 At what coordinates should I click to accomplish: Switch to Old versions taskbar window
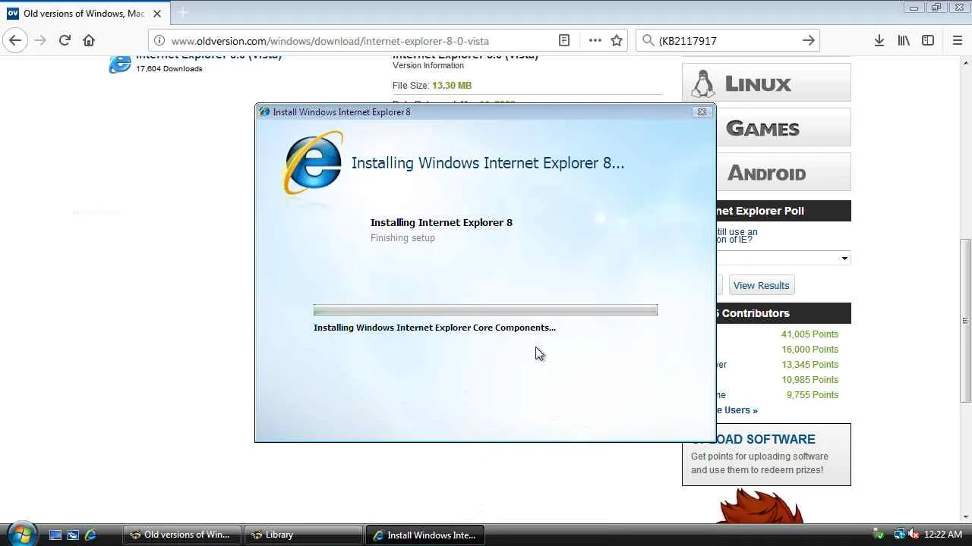click(181, 535)
